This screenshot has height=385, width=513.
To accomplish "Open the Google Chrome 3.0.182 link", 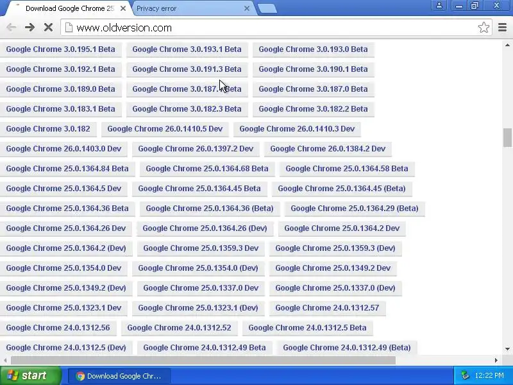I will point(48,129).
